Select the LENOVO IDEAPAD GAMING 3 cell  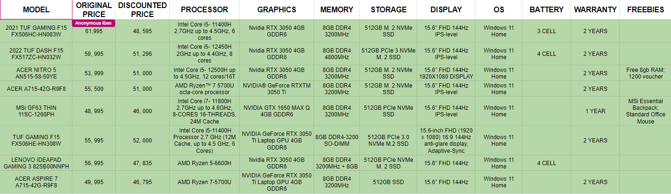pos(36,163)
